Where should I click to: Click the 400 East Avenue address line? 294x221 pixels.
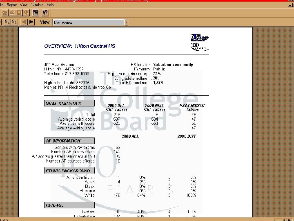click(x=59, y=65)
